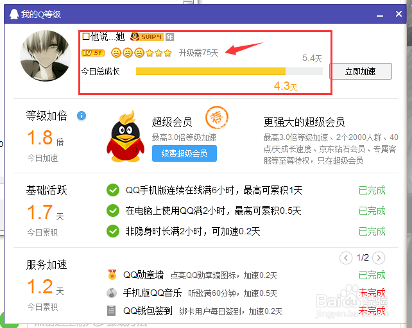Click the annual fee 年 badge
This screenshot has width=412, height=328.
tap(169, 37)
